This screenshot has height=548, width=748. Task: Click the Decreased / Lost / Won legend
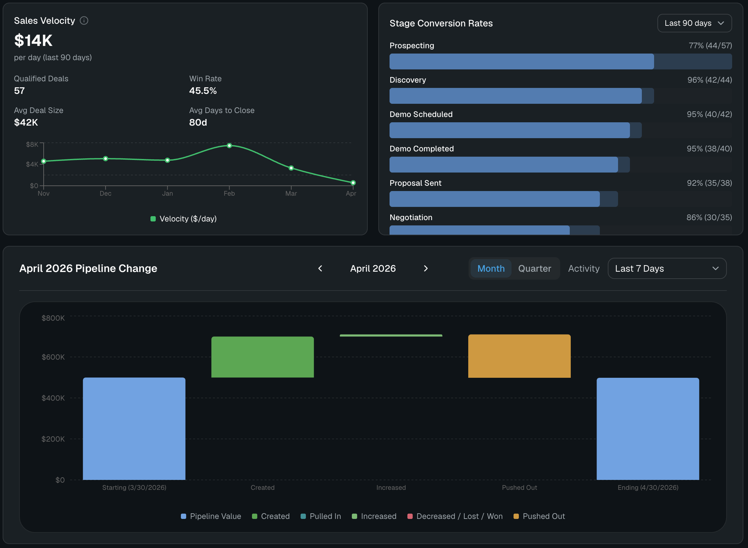410,516
